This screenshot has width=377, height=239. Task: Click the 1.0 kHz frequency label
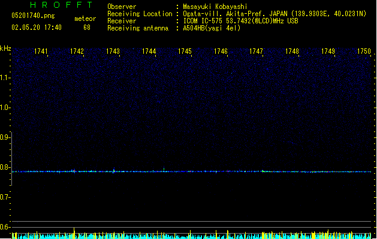[5, 108]
